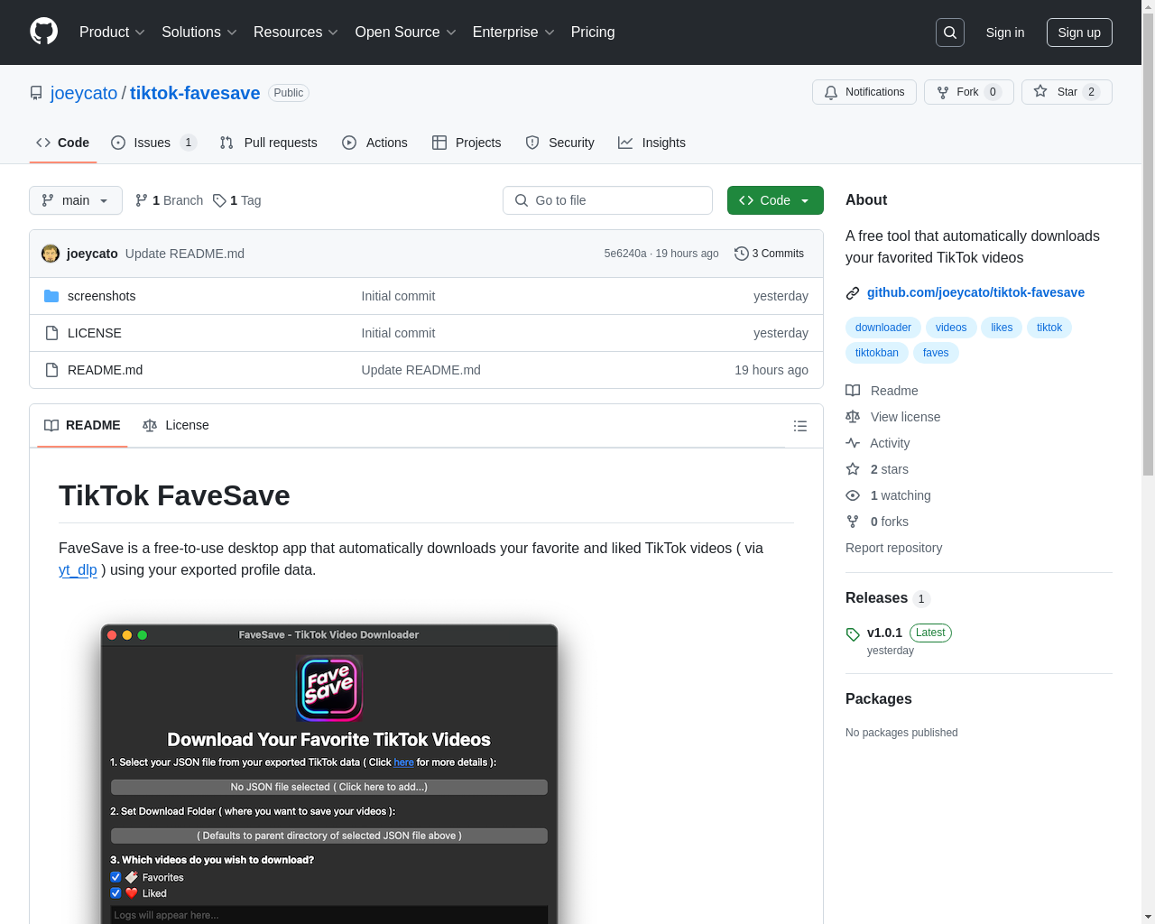
Task: Click the screenshots folder icon
Action: pyautogui.click(x=51, y=296)
